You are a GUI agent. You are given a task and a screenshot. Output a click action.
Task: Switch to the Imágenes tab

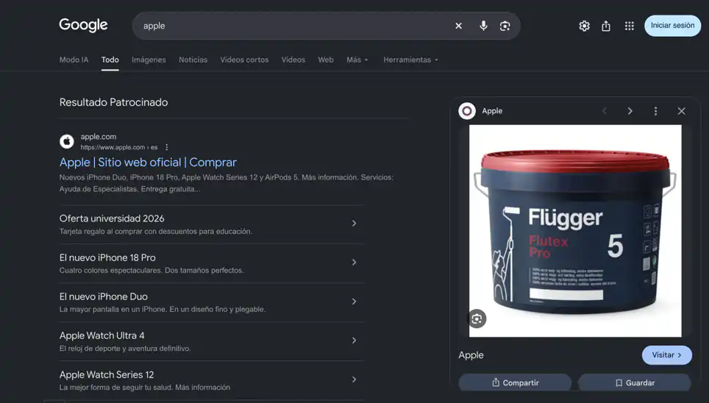(x=149, y=60)
